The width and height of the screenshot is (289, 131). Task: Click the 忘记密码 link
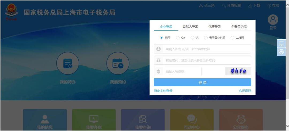click(245, 91)
